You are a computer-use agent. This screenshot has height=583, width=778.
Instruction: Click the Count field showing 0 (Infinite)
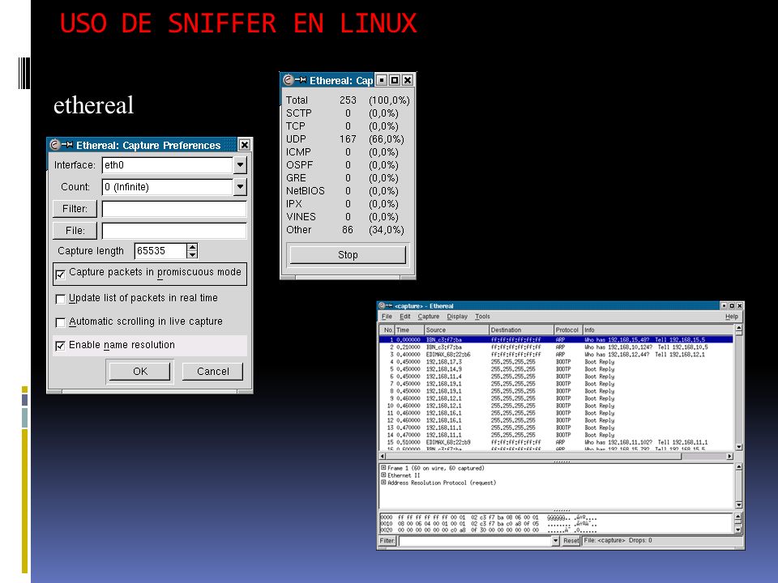point(167,186)
